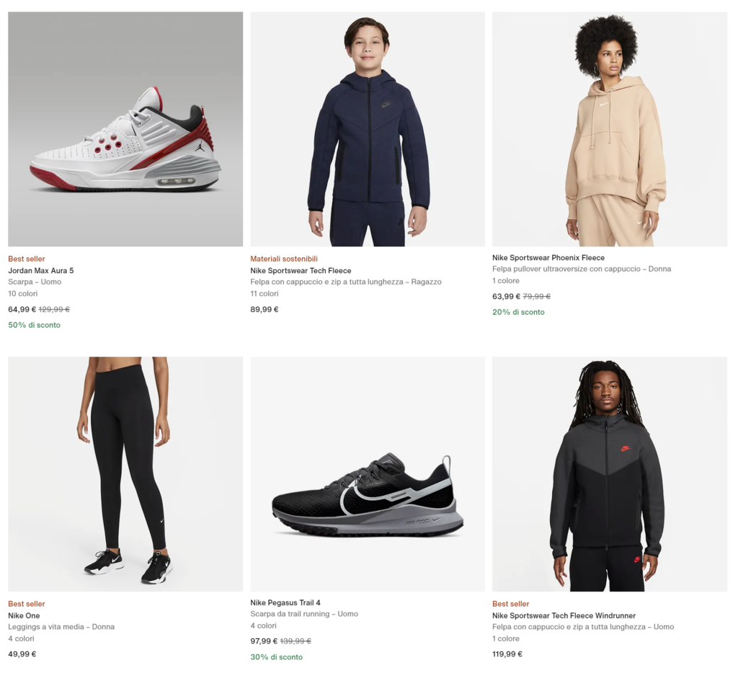Open the beige Phoenix Fleece hoodie image
The width and height of the screenshot is (738, 673).
(x=610, y=130)
